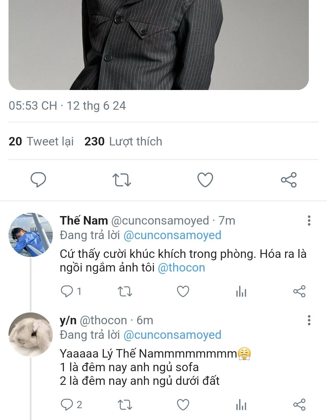This screenshot has height=420, width=327.
Task: Retweet Thế Nam's comment
Action: click(125, 292)
